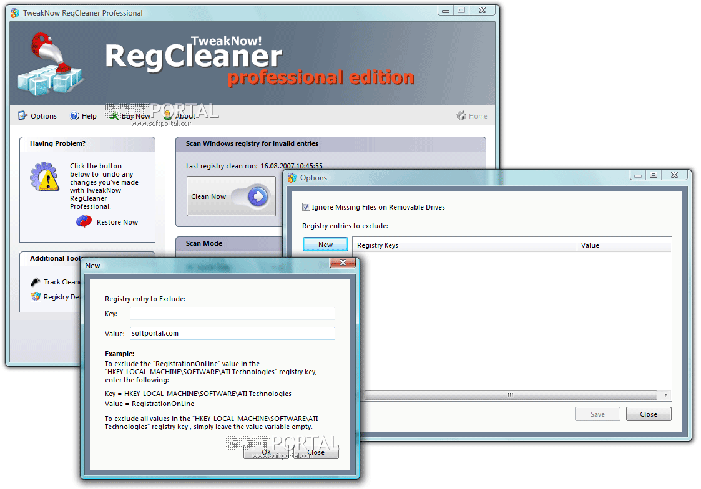701x489 pixels.
Task: Click the house icon beside Home
Action: pyautogui.click(x=461, y=115)
